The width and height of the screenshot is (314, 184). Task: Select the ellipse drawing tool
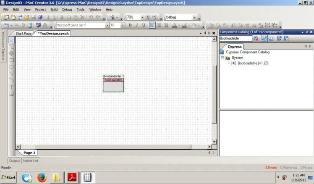(11, 67)
